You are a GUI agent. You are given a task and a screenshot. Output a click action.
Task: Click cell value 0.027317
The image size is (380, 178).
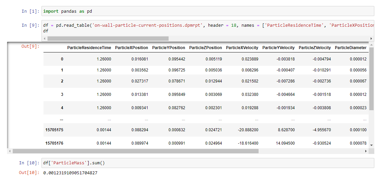(139, 81)
